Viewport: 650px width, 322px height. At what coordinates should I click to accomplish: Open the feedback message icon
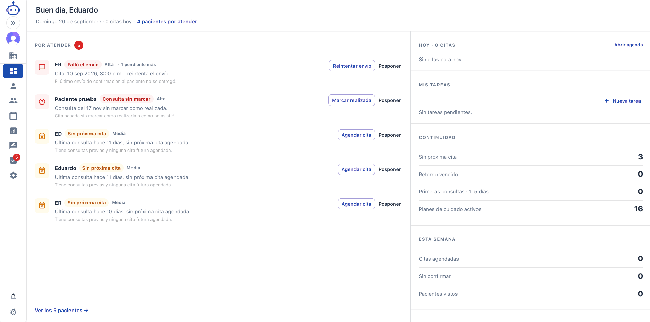pyautogui.click(x=13, y=145)
